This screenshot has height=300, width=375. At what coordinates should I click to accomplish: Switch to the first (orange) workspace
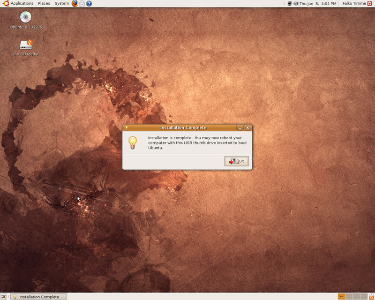(x=342, y=297)
